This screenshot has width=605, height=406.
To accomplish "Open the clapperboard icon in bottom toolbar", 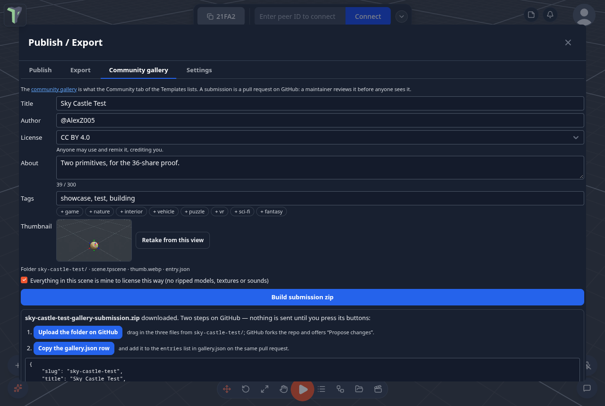I will pyautogui.click(x=378, y=389).
